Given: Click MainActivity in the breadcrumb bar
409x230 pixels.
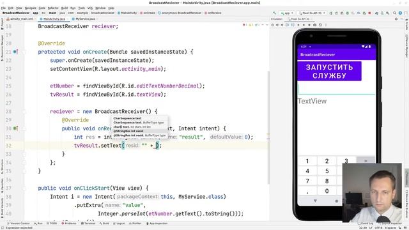Looking at the screenshot, I should coord(127,13).
